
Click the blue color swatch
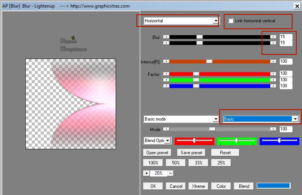click(274, 186)
